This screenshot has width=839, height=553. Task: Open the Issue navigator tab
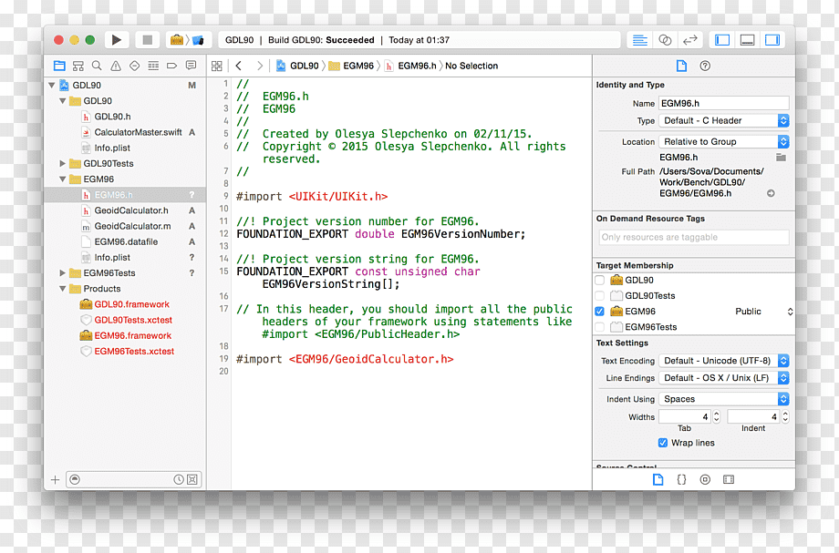coord(116,66)
